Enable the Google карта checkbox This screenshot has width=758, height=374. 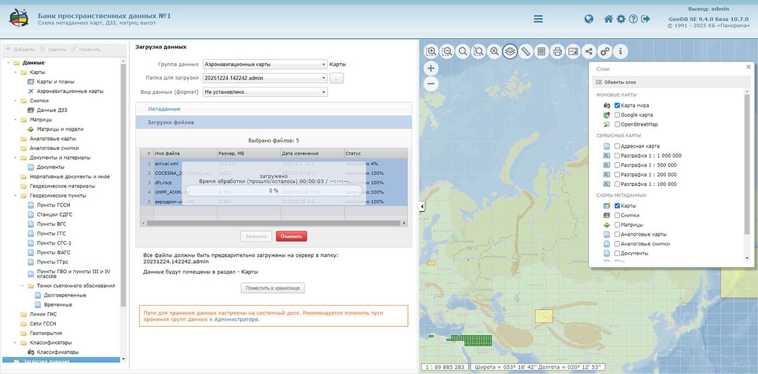point(617,115)
